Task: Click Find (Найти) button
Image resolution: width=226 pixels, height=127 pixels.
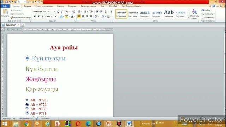Action: point(207,10)
